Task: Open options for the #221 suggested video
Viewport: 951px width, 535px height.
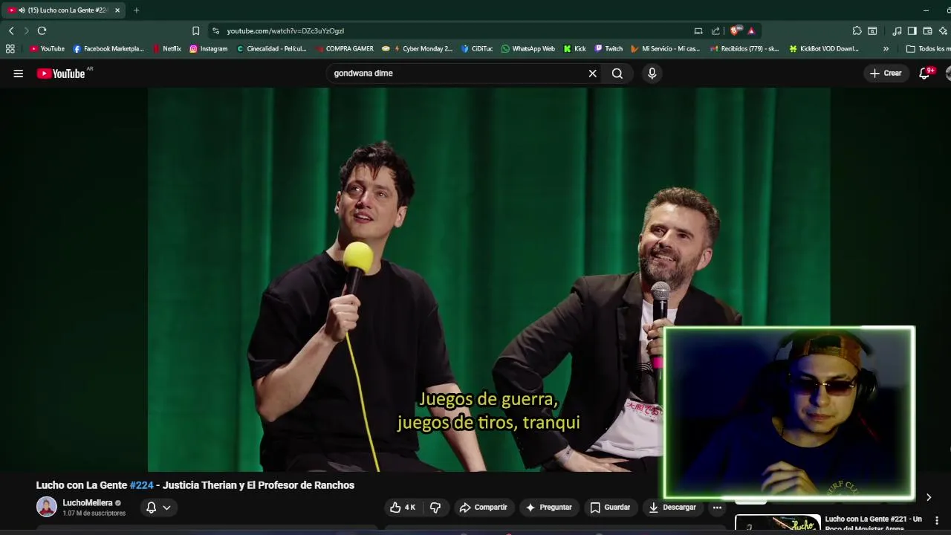Action: point(937,520)
